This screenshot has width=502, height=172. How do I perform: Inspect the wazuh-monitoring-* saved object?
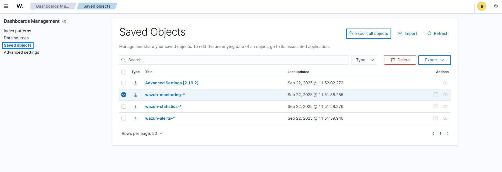pyautogui.click(x=436, y=95)
